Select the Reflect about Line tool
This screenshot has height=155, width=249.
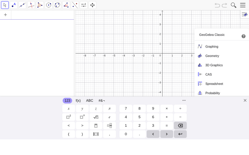[75, 5]
